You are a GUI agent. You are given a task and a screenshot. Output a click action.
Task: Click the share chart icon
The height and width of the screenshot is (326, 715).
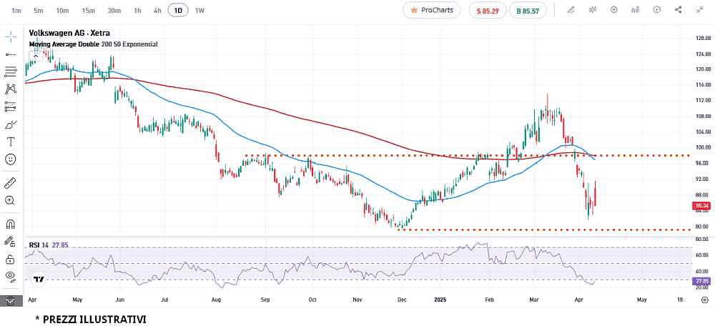(678, 9)
